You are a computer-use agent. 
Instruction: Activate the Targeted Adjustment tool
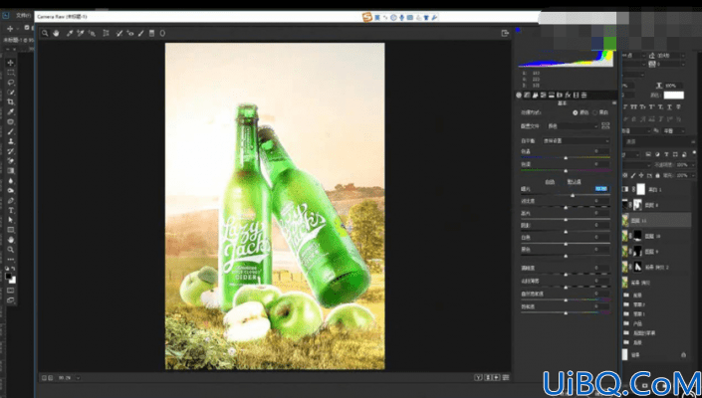point(92,33)
